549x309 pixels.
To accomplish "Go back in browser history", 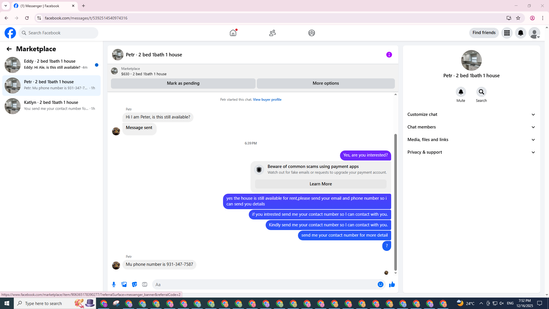I will 6,18.
